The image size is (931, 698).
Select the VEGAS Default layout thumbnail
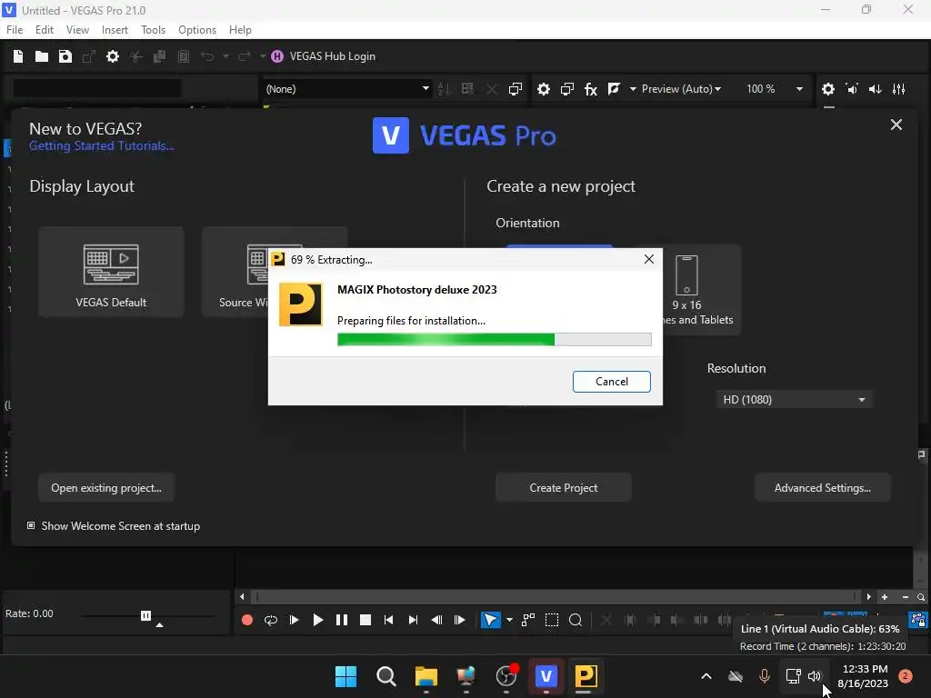tap(111, 272)
